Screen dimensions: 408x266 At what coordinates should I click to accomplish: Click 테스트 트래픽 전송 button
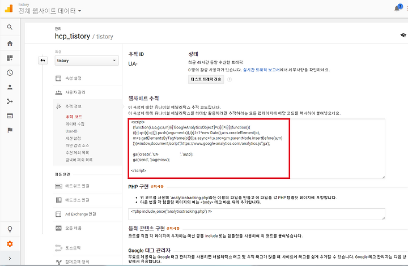pyautogui.click(x=206, y=79)
